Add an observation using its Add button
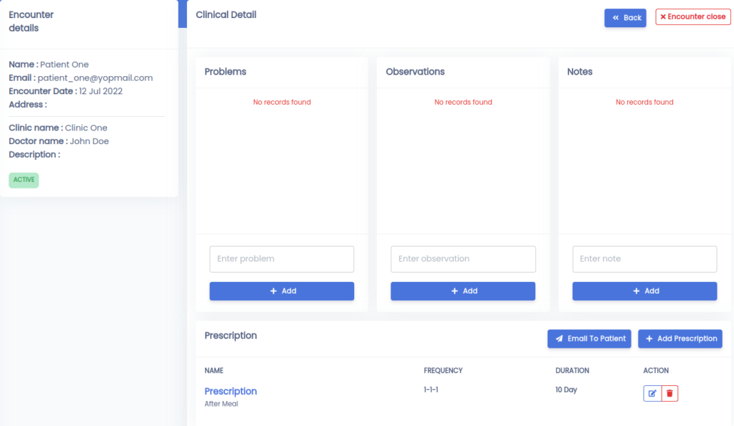The width and height of the screenshot is (734, 426). [463, 290]
